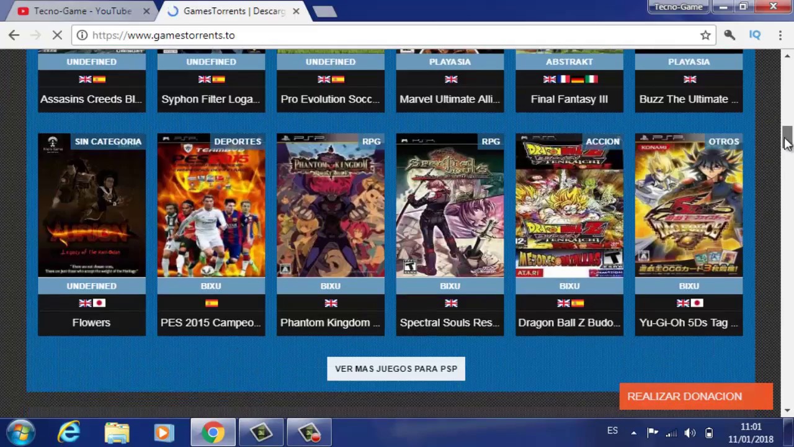Bookmark page using the star icon

(x=705, y=35)
